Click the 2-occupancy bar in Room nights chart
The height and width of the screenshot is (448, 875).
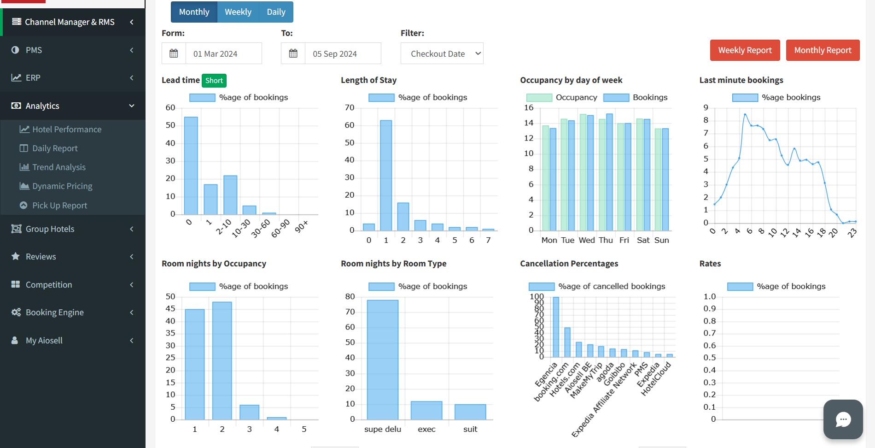pos(222,360)
